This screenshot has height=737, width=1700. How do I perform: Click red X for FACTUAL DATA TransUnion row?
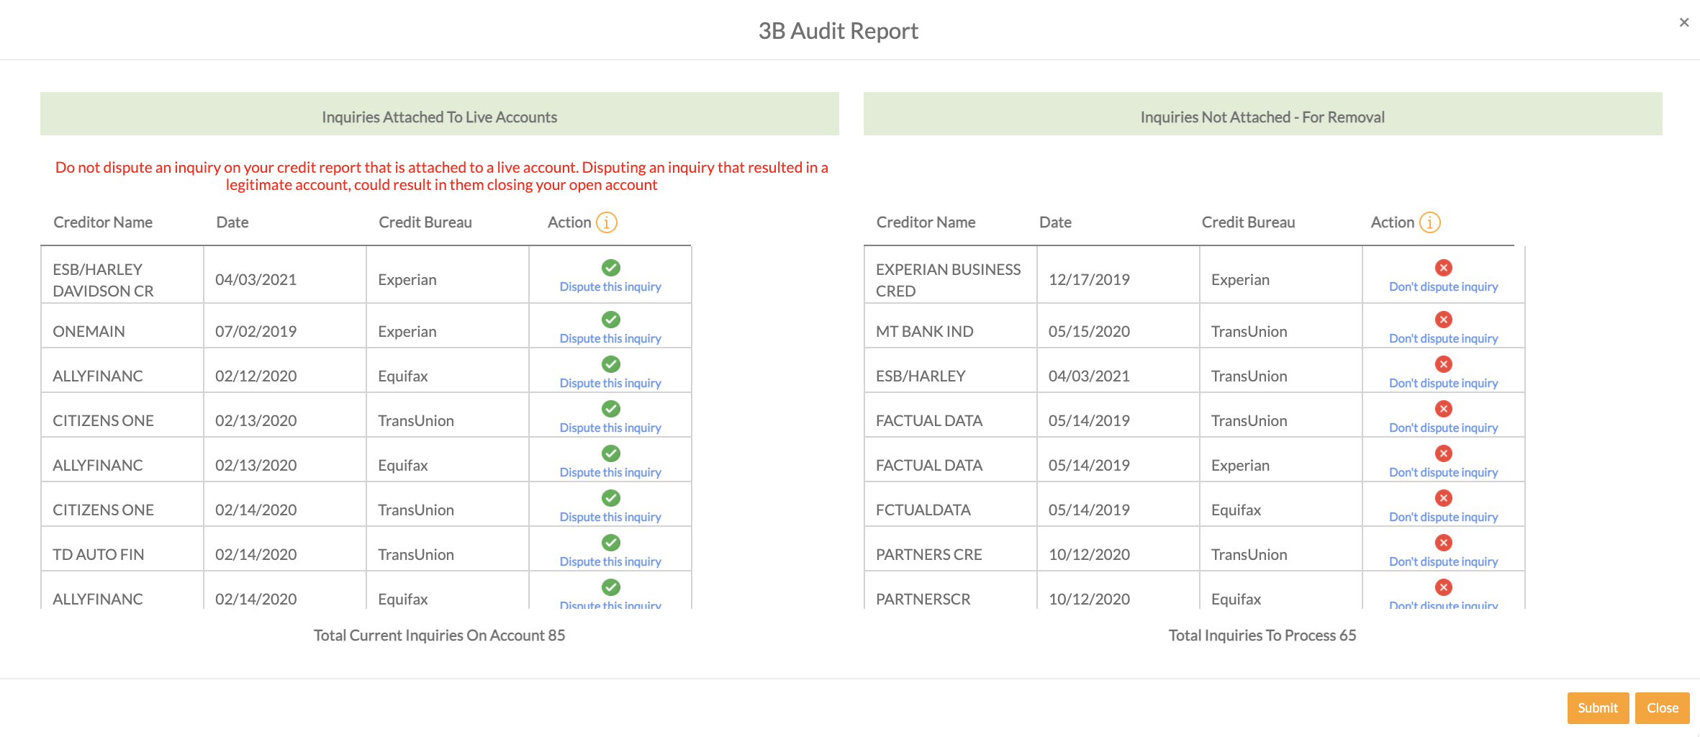click(1444, 409)
